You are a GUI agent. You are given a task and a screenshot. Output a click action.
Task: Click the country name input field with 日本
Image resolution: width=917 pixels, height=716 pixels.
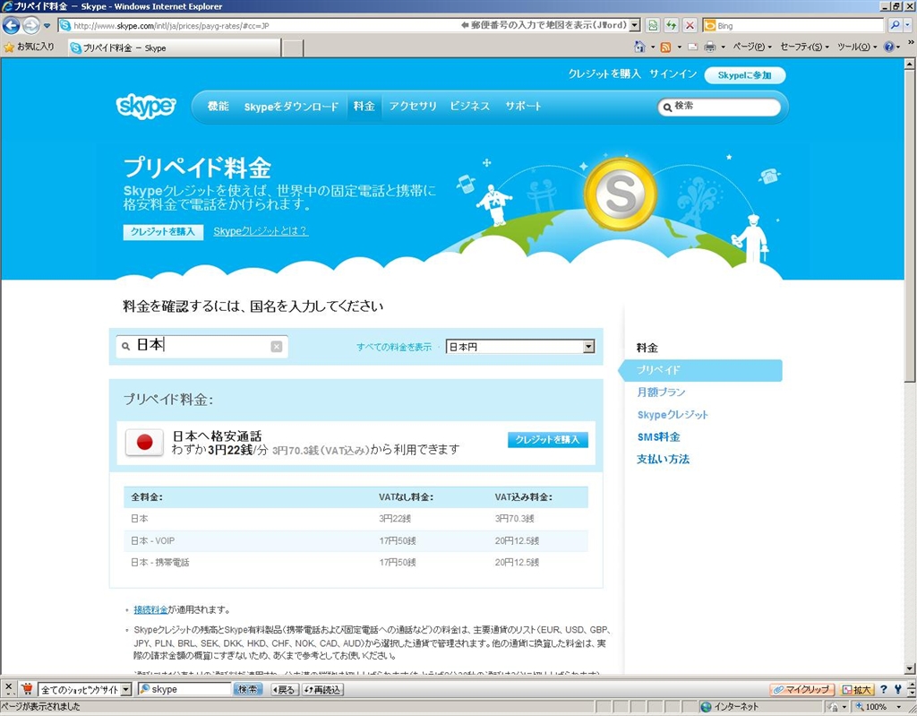(201, 346)
